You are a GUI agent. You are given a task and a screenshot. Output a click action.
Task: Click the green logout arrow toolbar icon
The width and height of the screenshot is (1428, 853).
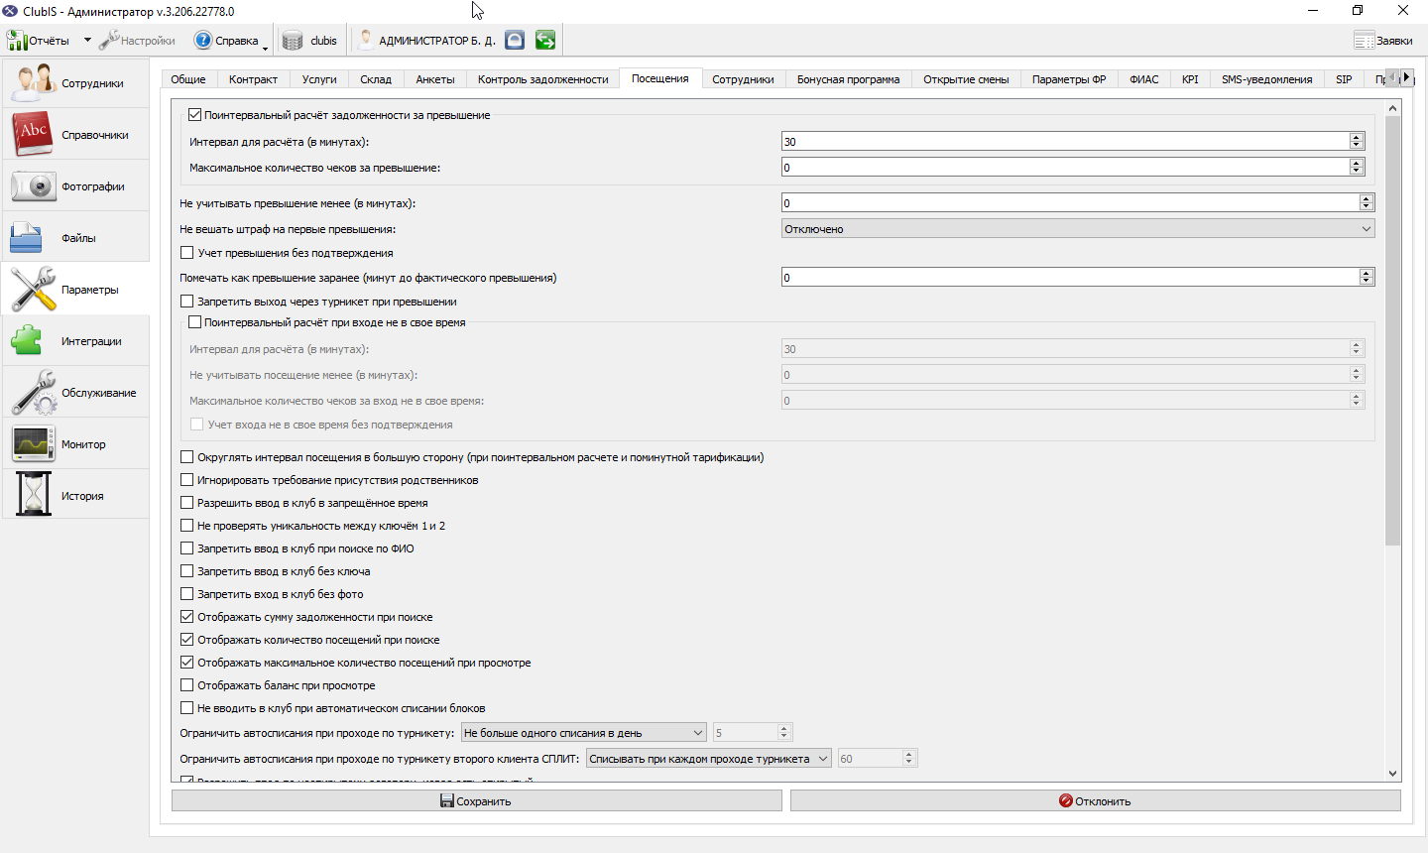545,40
